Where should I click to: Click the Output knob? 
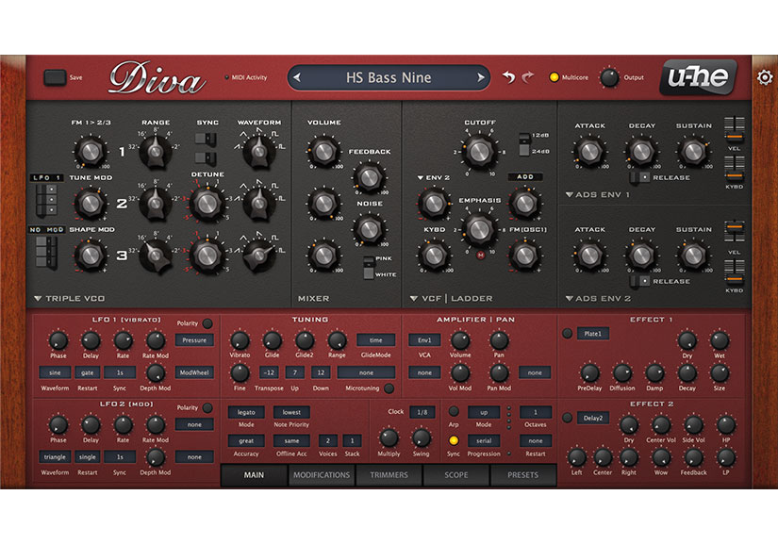click(609, 78)
